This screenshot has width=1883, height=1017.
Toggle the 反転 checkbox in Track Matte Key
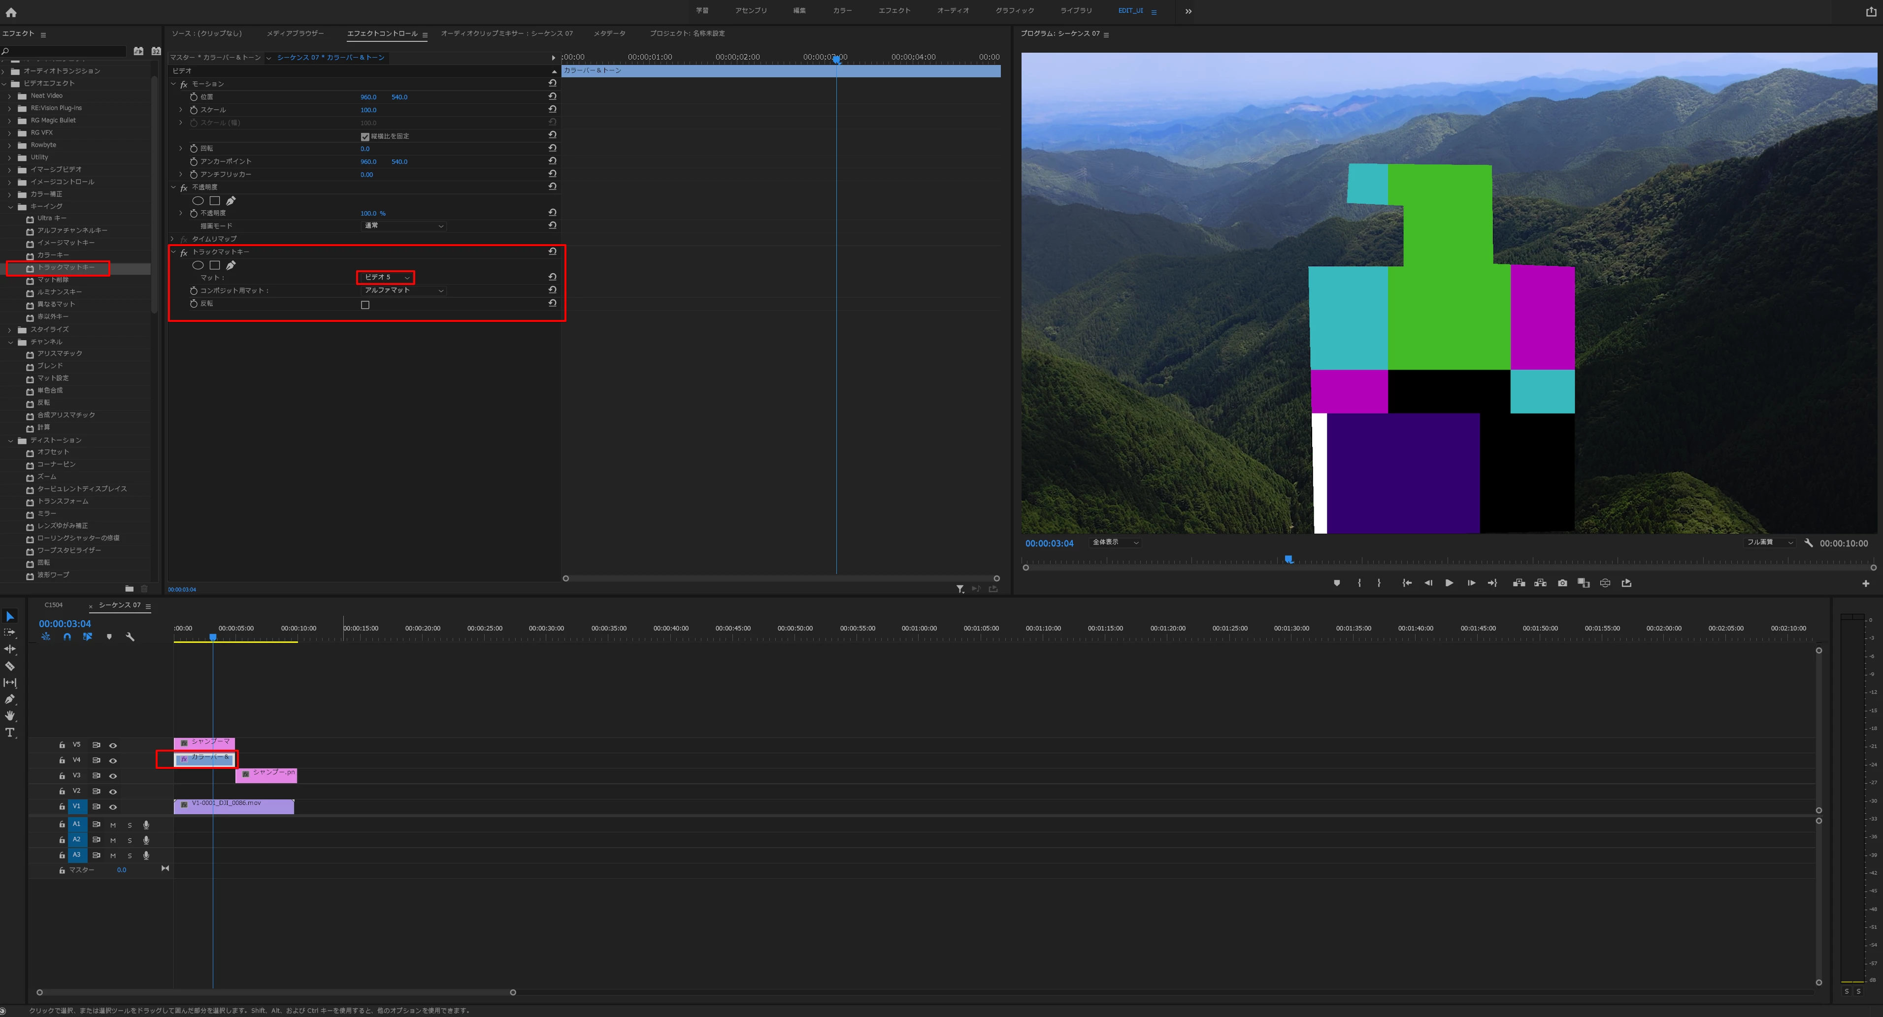click(365, 305)
